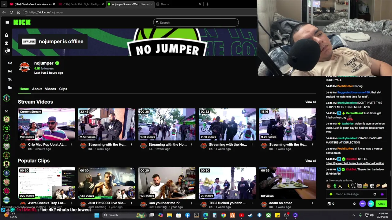Image resolution: width=392 pixels, height=220 pixels.
Task: Open the powerchat.live donation link in chat
Action: click(x=355, y=163)
